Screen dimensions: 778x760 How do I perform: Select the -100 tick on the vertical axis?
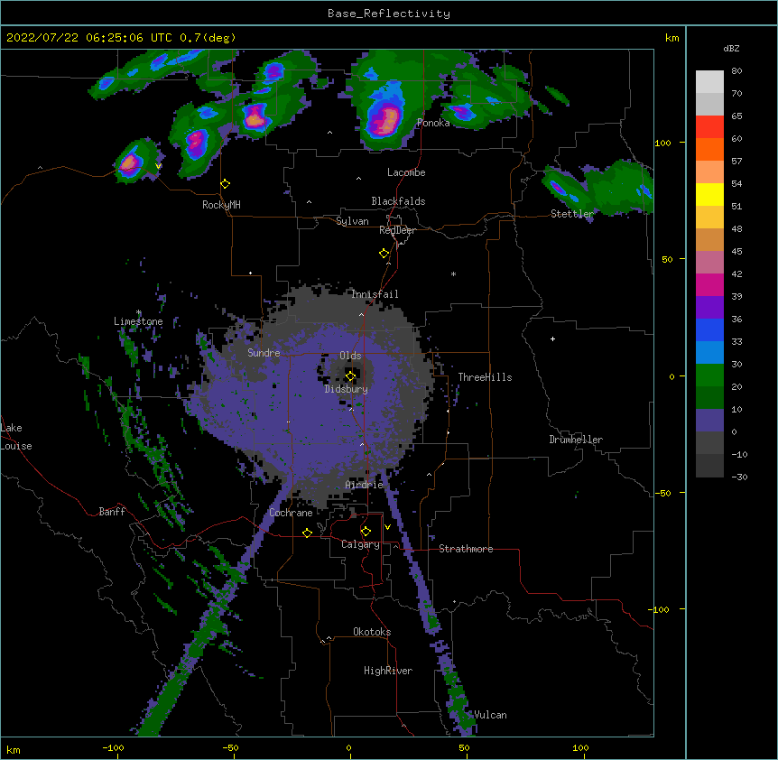660,609
